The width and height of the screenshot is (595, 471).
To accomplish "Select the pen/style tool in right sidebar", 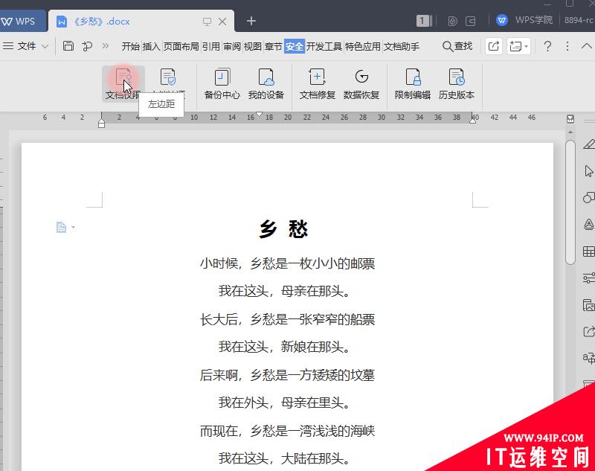I will [x=588, y=144].
